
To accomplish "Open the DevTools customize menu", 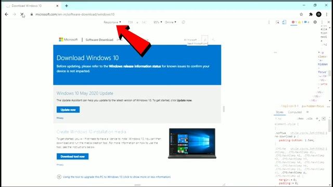I will (322, 22).
